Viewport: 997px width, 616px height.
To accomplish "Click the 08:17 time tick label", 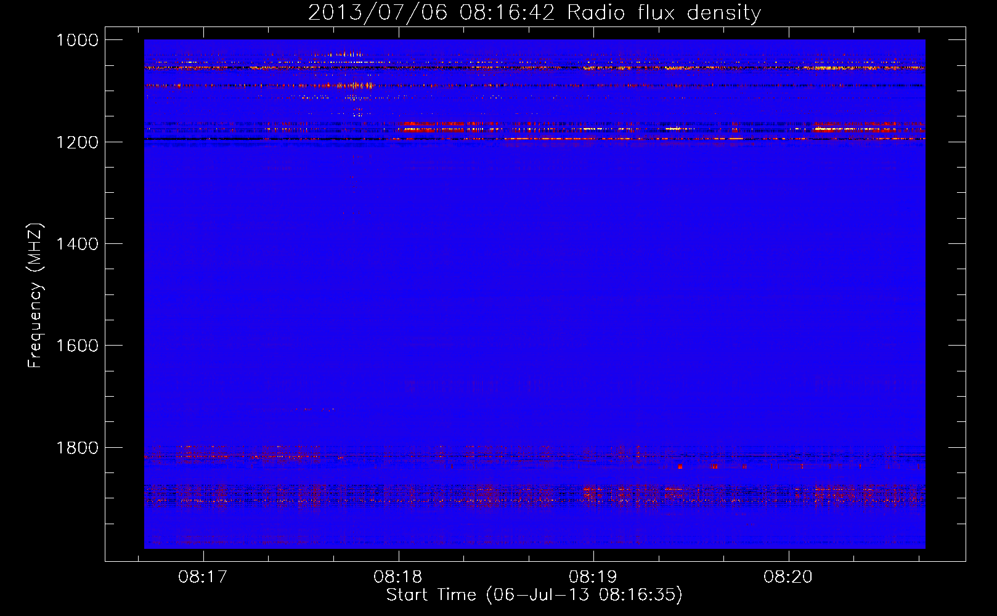I will (x=203, y=577).
